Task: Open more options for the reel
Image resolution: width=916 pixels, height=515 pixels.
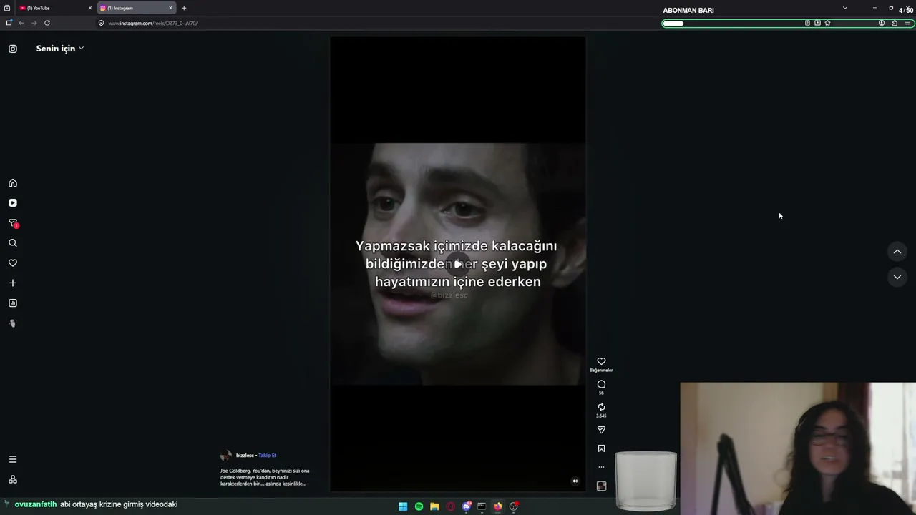Action: tap(601, 467)
